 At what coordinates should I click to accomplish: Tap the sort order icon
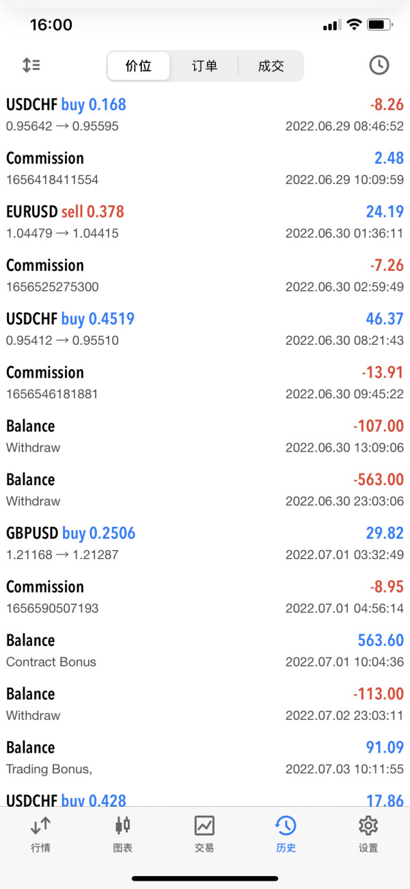coord(31,66)
